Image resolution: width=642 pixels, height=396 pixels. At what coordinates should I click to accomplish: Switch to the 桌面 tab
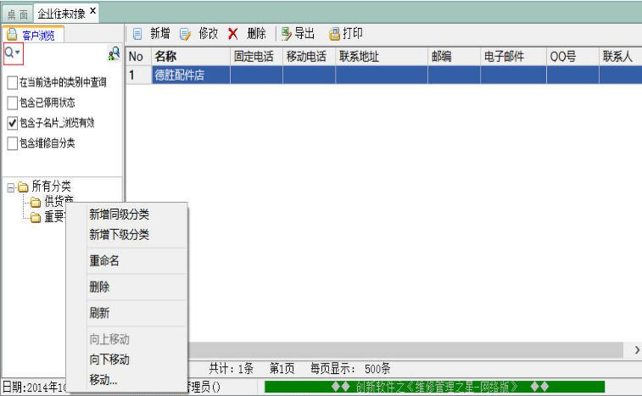(x=18, y=14)
